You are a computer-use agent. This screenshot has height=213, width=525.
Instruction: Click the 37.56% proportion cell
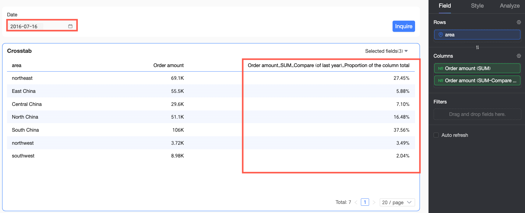click(x=401, y=130)
